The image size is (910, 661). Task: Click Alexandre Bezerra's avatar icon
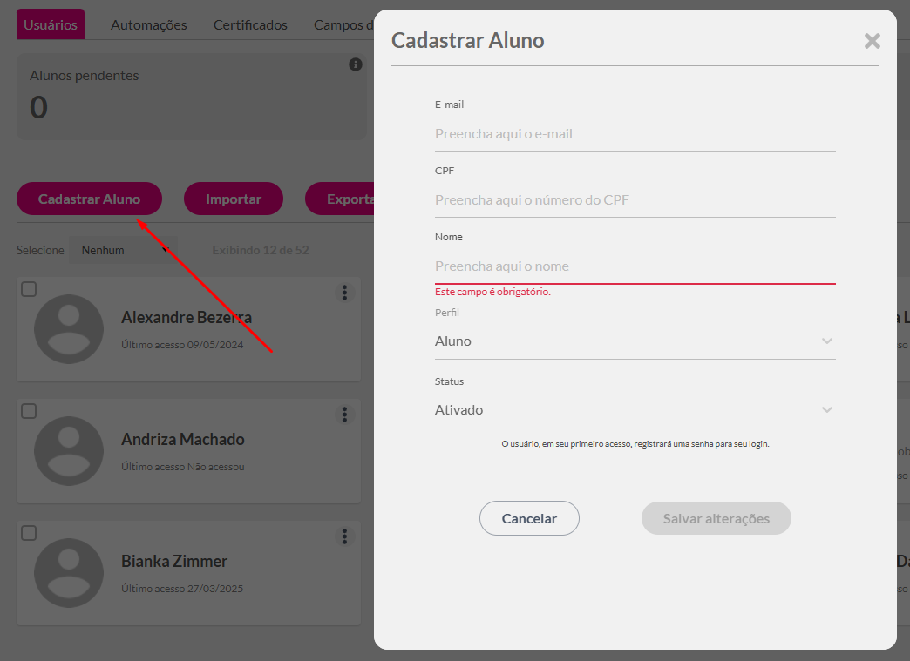pyautogui.click(x=69, y=329)
